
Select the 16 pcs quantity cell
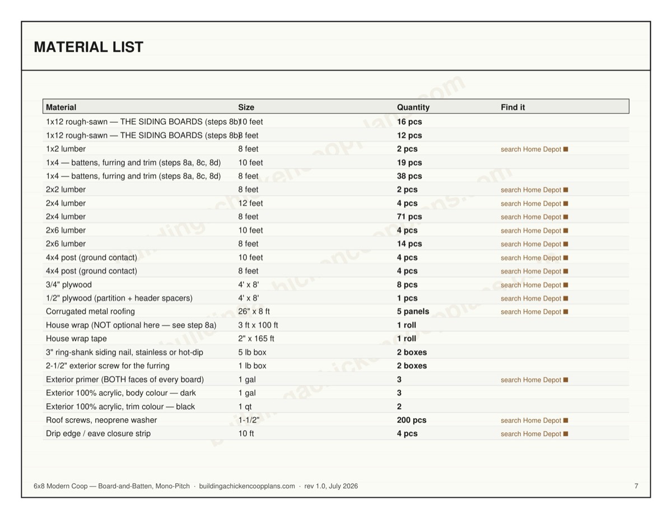tap(409, 121)
